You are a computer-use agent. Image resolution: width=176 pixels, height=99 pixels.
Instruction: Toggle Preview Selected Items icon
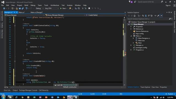tap(161, 16)
